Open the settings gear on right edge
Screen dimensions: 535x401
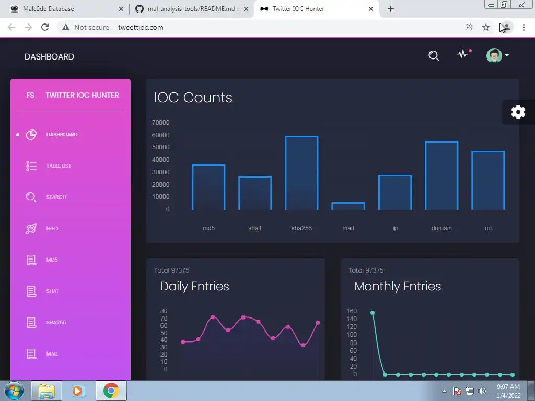point(518,112)
